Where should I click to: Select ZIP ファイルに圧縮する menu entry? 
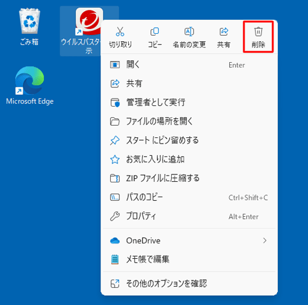coord(189,178)
